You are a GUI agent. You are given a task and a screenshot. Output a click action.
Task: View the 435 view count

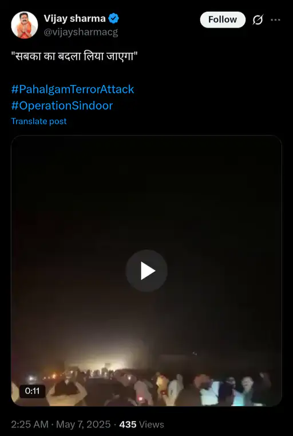[x=128, y=425]
